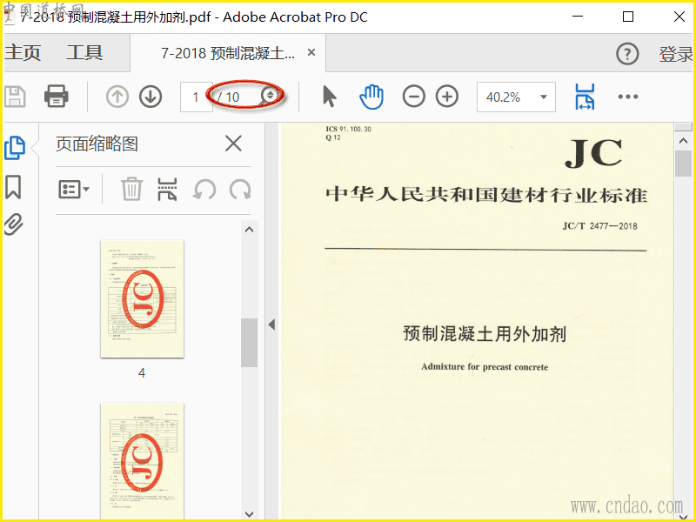The width and height of the screenshot is (696, 522).
Task: Rotate pages clockwise
Action: [240, 190]
